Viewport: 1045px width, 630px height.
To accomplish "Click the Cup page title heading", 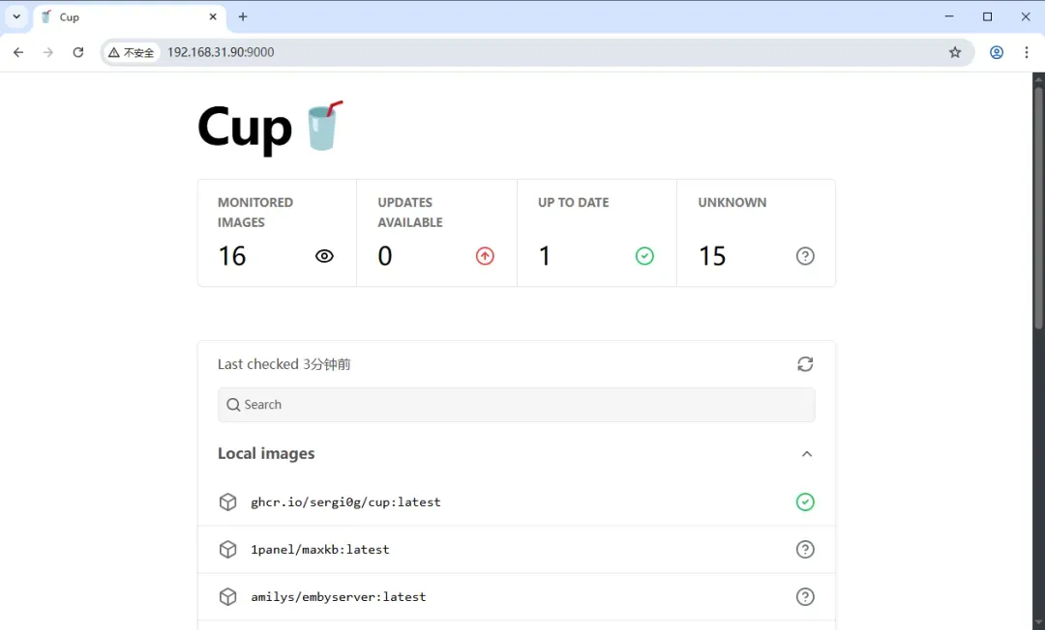I will (x=245, y=128).
